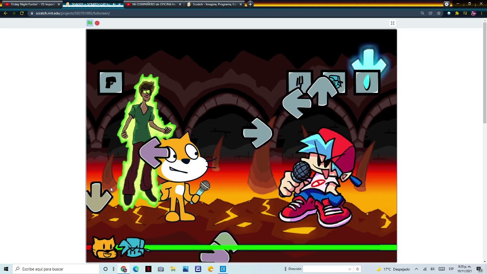Click the browser address bar URL

[x=73, y=13]
